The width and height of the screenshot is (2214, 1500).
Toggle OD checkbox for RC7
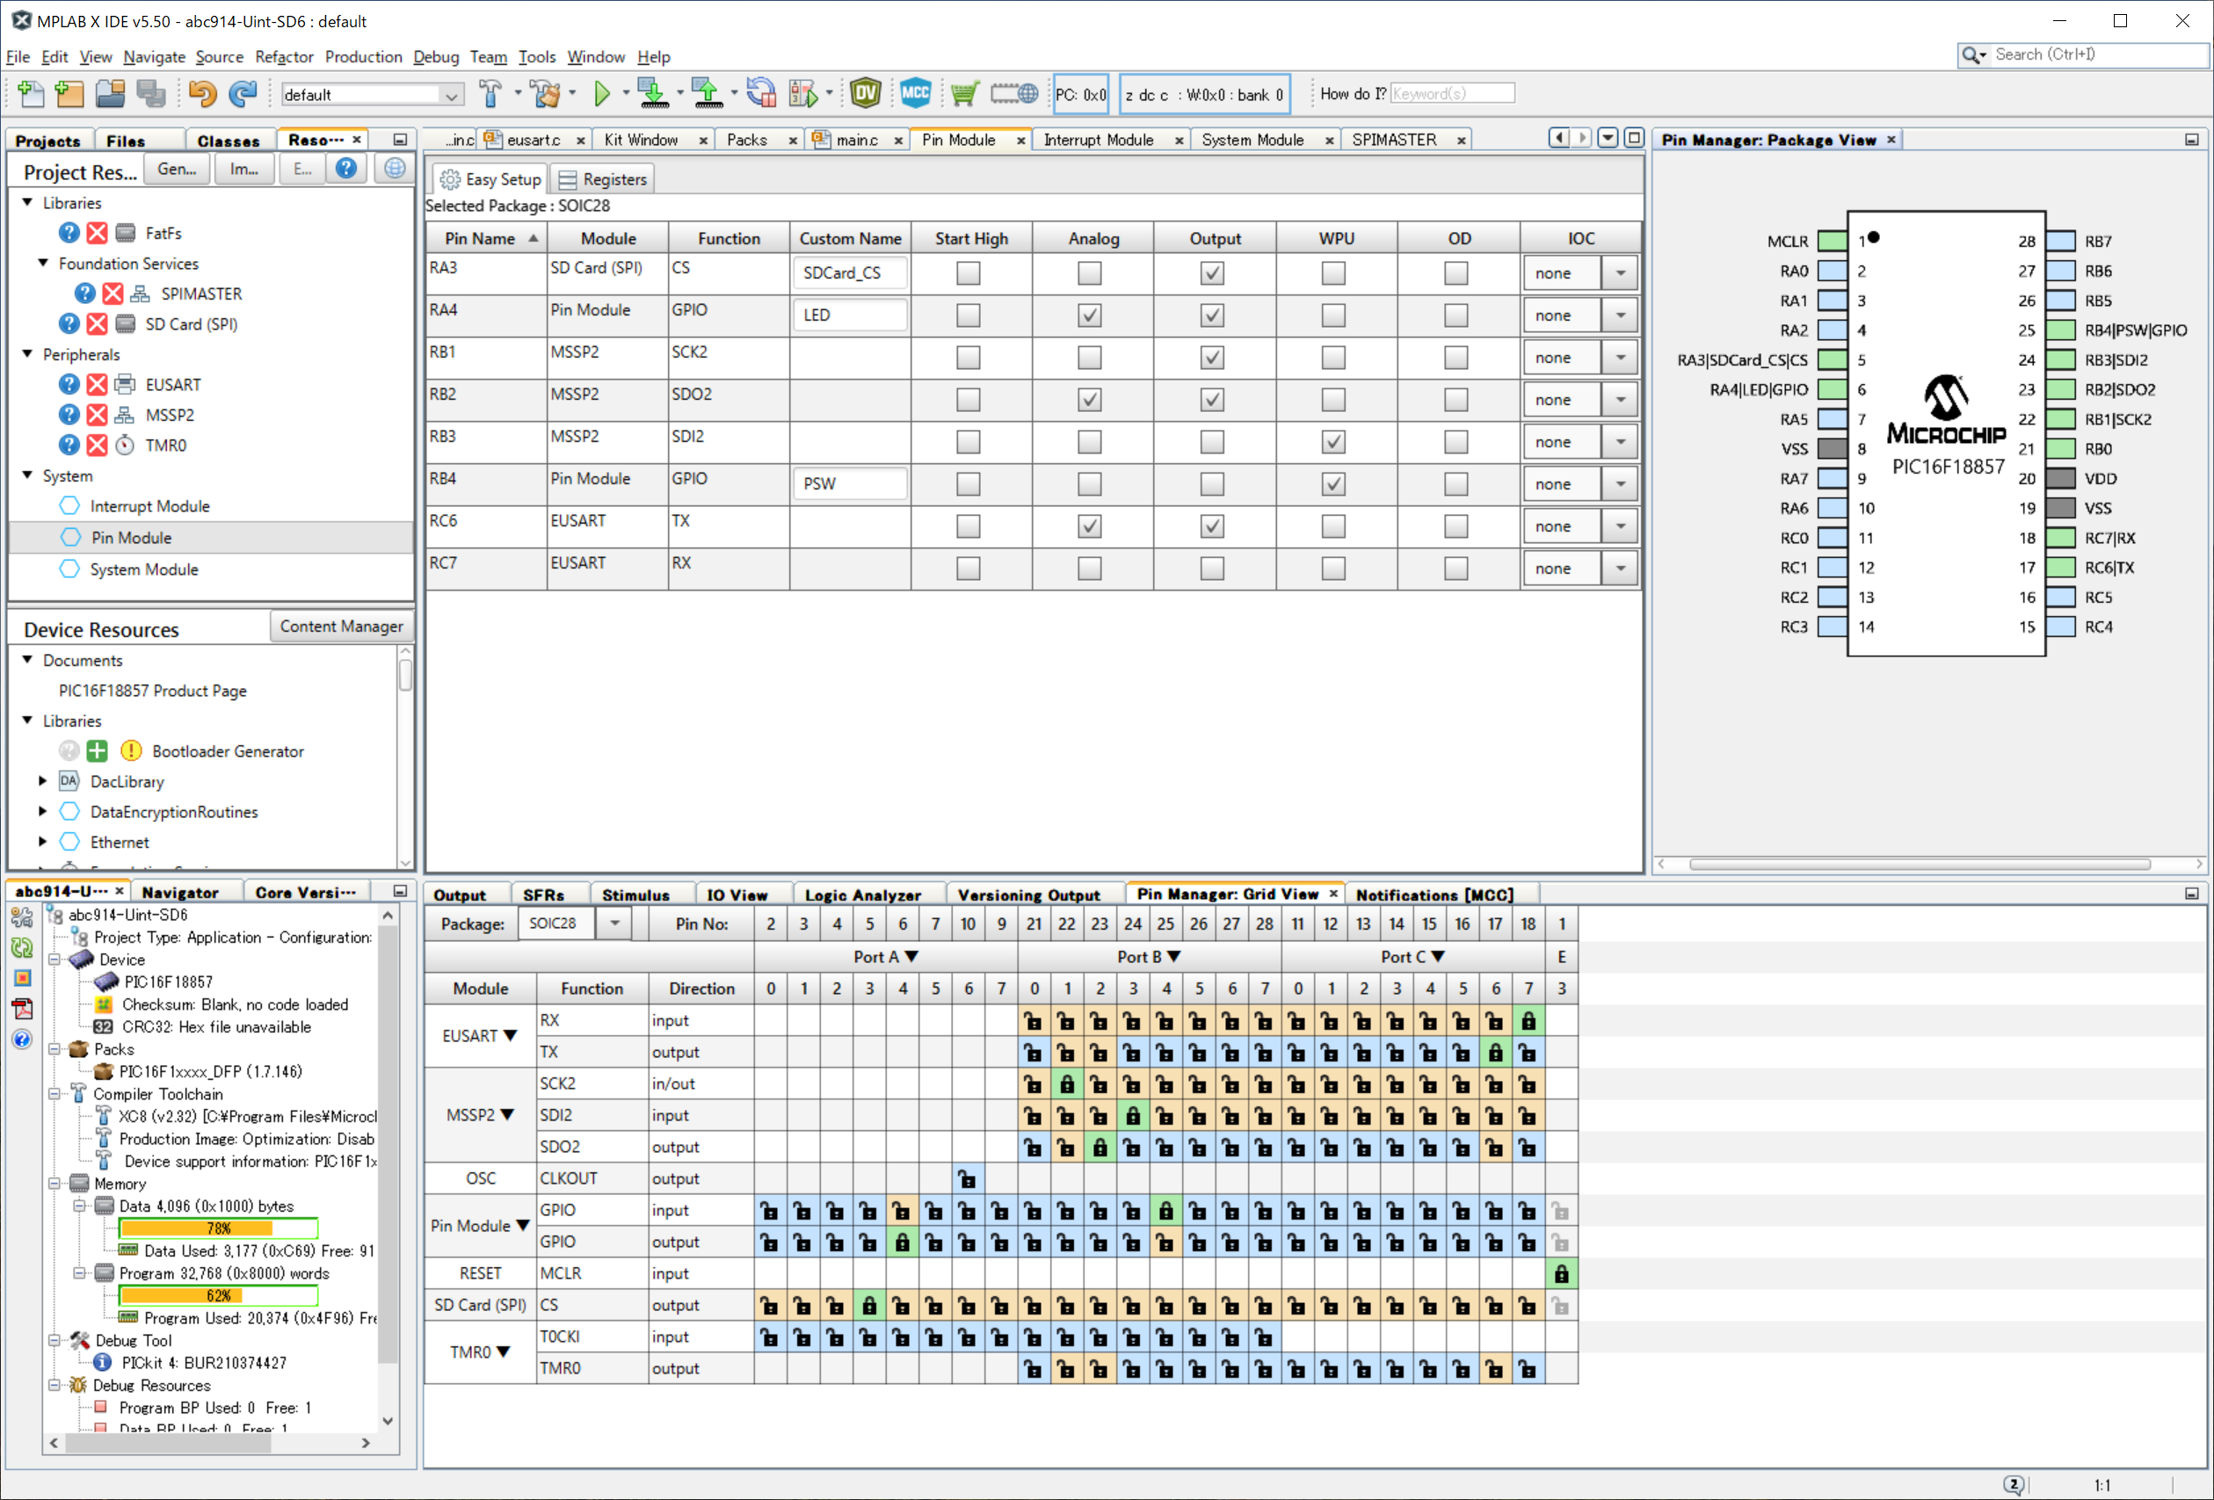(1455, 569)
